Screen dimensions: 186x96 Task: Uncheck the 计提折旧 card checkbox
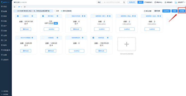(18, 16)
